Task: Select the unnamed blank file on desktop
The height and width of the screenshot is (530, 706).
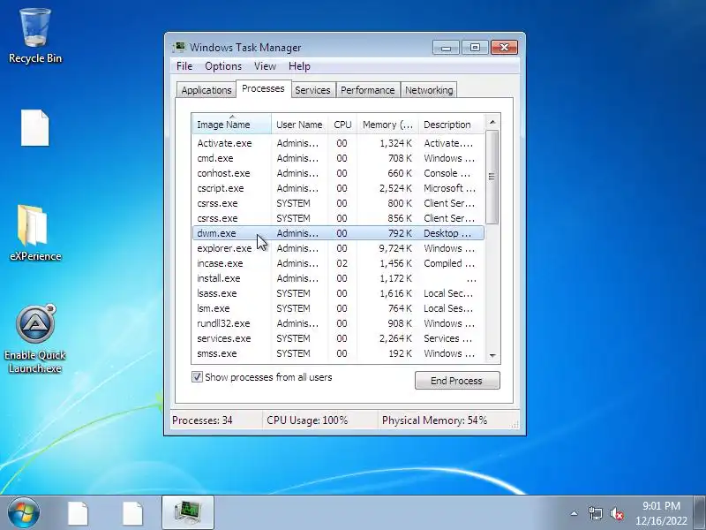Action: [x=35, y=127]
